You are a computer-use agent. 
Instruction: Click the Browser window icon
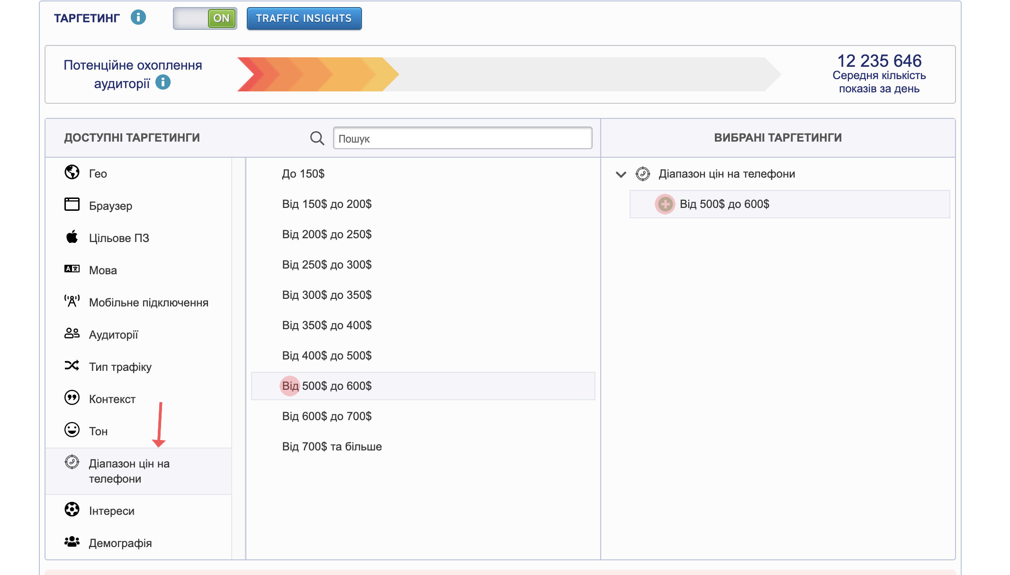(x=72, y=205)
